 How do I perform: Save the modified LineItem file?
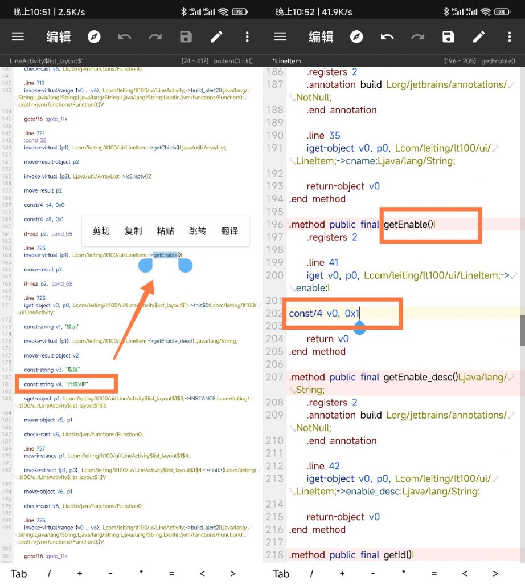tap(449, 37)
